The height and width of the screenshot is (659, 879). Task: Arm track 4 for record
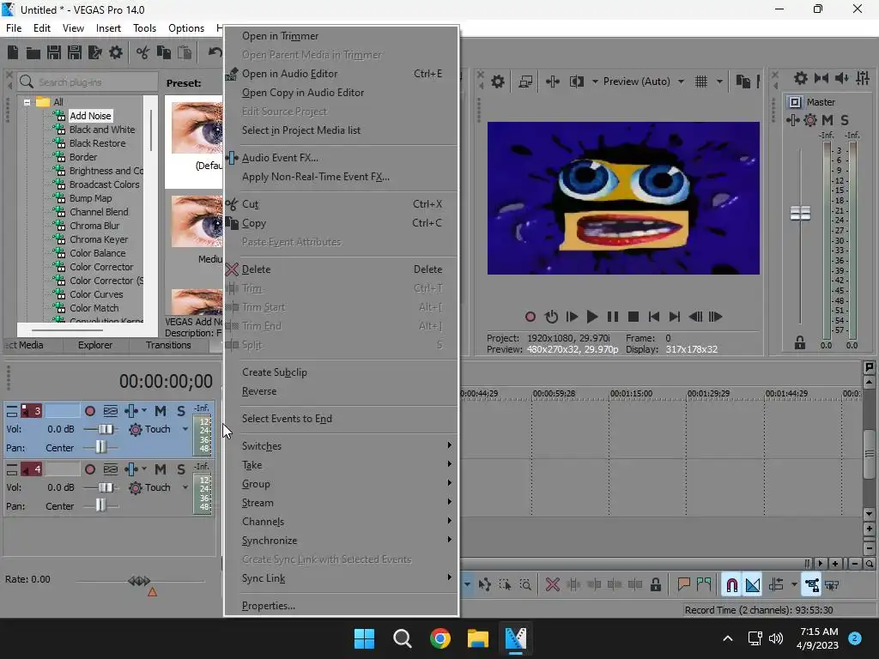[89, 469]
